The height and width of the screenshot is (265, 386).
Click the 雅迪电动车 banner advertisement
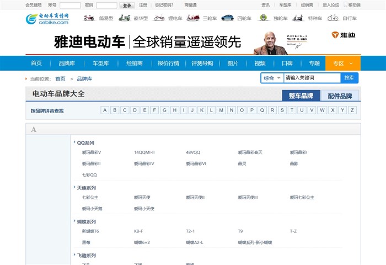pyautogui.click(x=193, y=41)
